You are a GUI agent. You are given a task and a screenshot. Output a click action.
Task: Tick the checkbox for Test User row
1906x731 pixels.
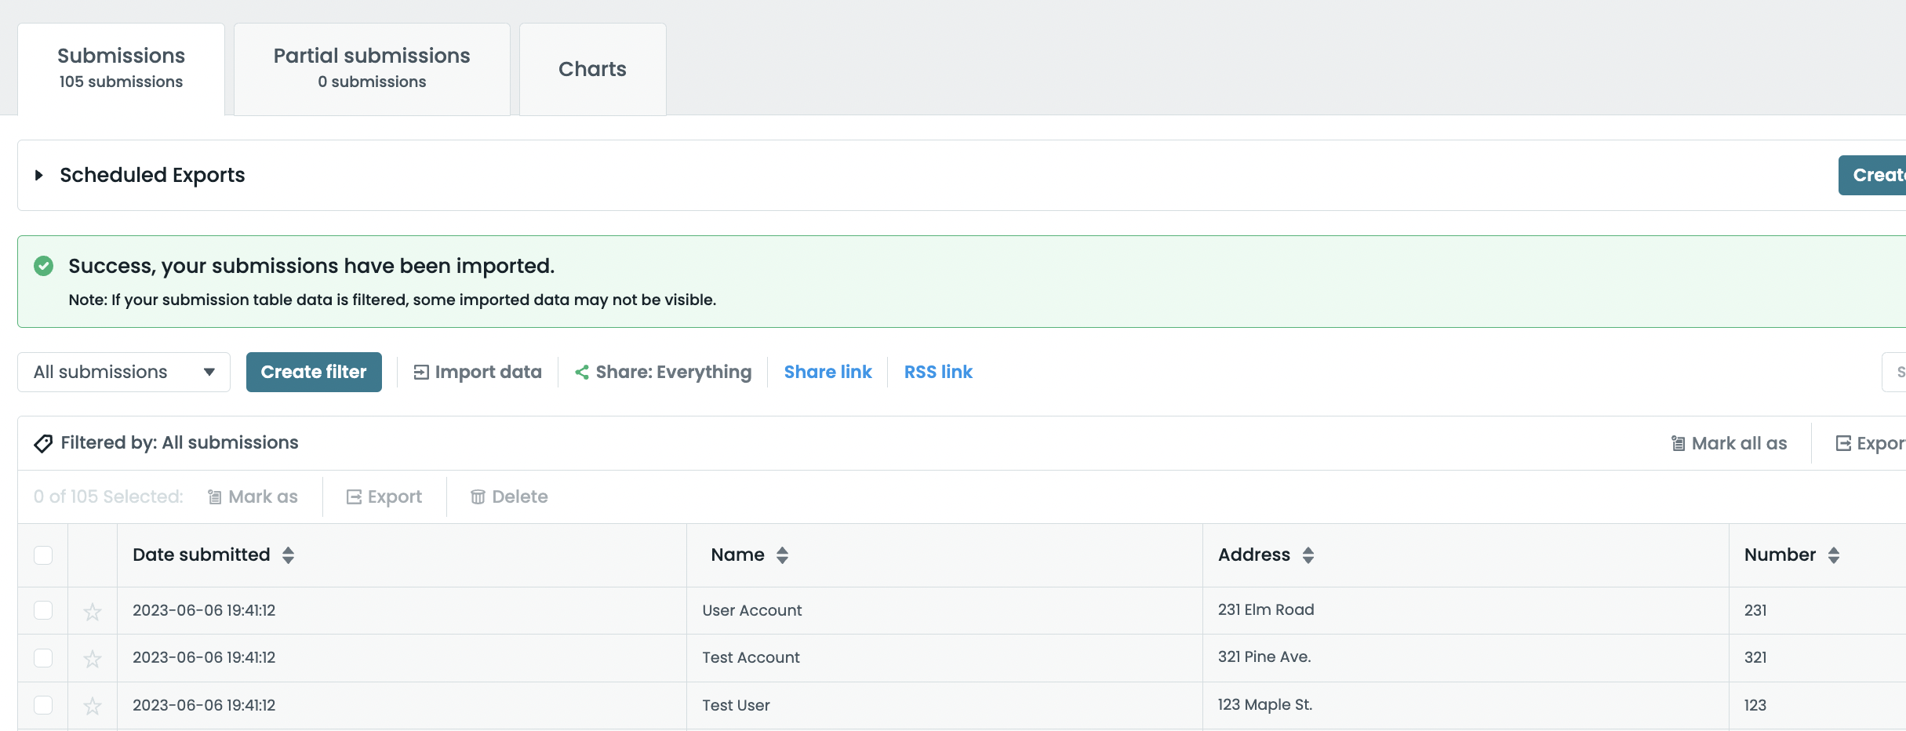click(x=43, y=705)
